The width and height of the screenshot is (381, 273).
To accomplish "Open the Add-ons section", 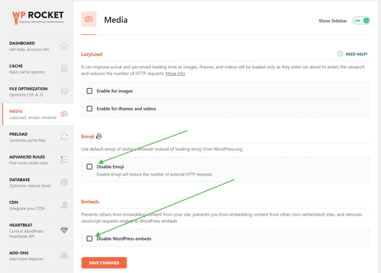I will pos(38,256).
